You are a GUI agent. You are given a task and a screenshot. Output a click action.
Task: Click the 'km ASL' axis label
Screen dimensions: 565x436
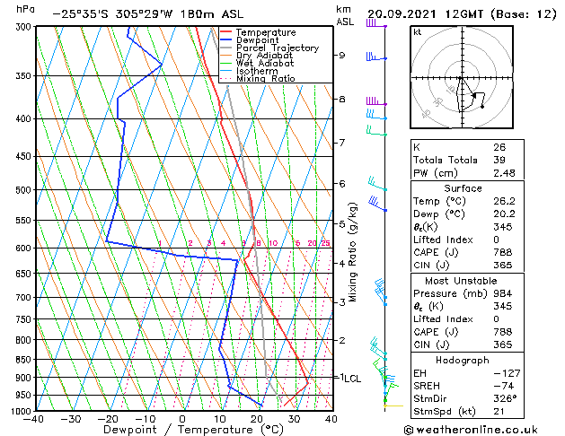tap(345, 15)
